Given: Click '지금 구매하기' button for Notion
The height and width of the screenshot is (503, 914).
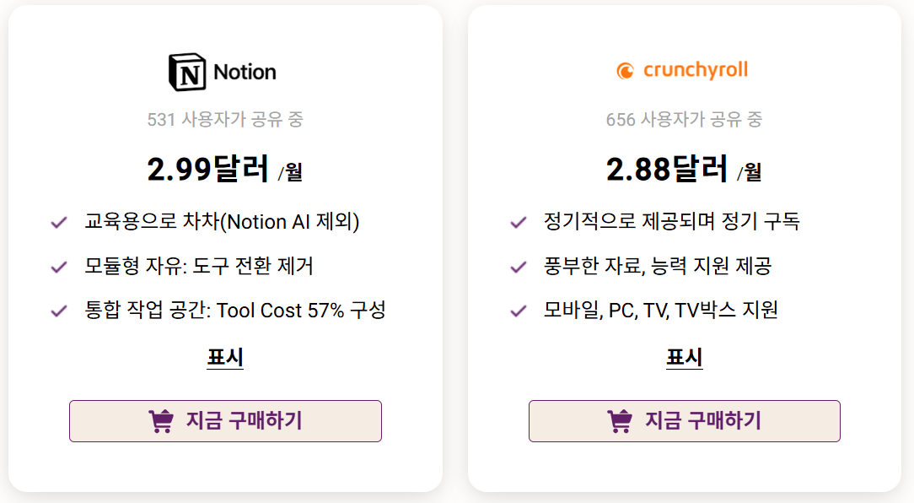Looking at the screenshot, I should coord(225,420).
